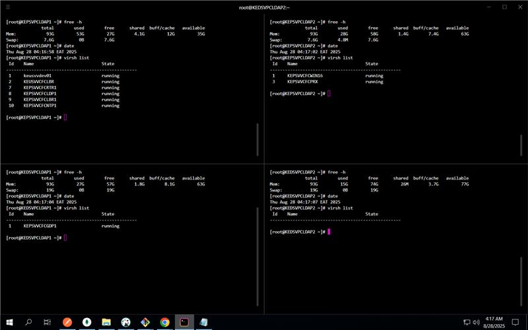Open the Git taskbar application

[x=145, y=322]
